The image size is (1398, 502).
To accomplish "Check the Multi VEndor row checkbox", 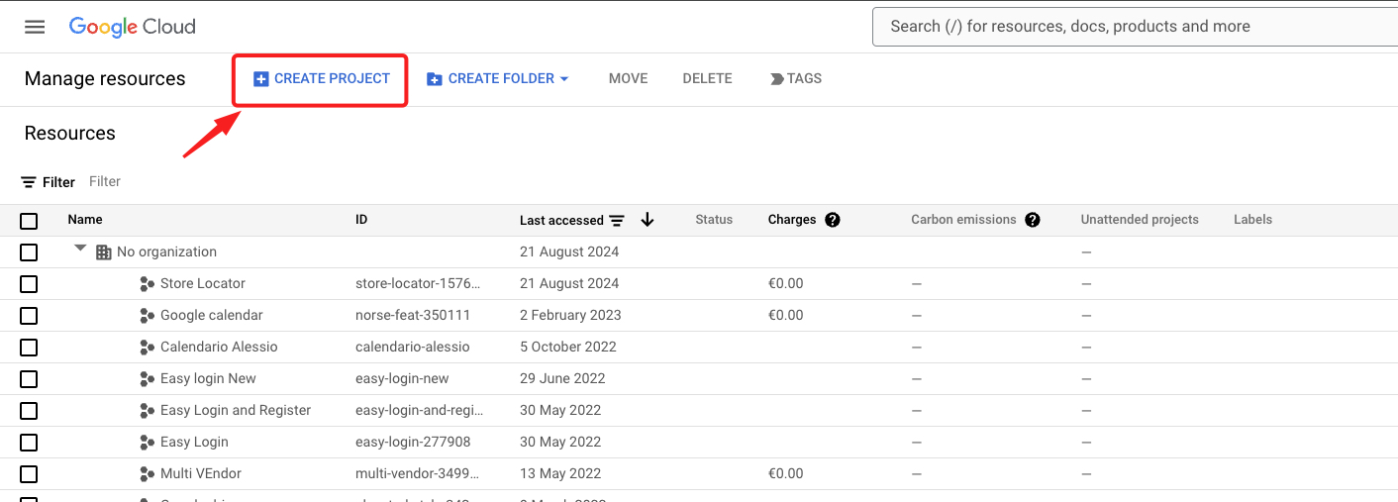I will tap(29, 474).
